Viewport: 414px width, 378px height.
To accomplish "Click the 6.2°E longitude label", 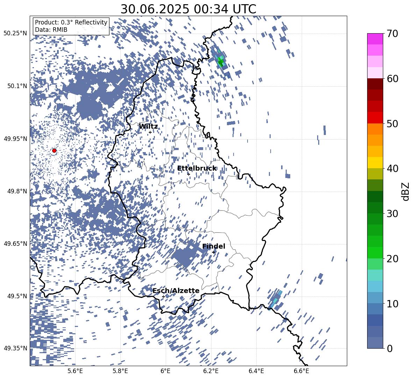I will point(211,371).
